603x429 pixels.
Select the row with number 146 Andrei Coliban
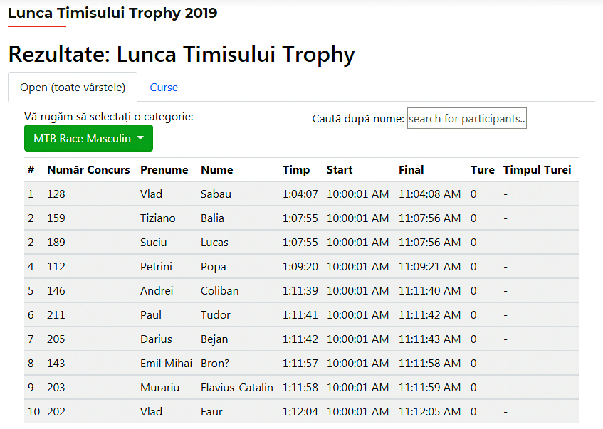[x=302, y=290]
